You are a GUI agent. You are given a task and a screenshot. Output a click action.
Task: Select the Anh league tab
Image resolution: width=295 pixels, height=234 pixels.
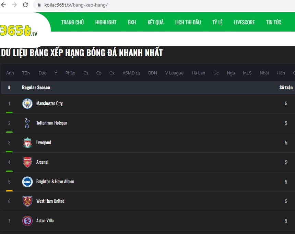(x=10, y=73)
